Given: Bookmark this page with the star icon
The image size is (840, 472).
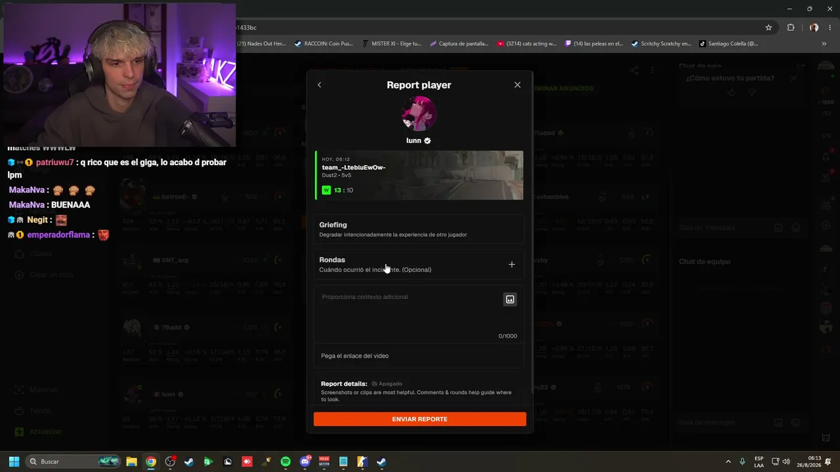Looking at the screenshot, I should (768, 28).
